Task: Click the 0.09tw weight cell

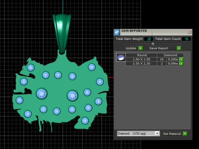Action: pyautogui.click(x=173, y=64)
